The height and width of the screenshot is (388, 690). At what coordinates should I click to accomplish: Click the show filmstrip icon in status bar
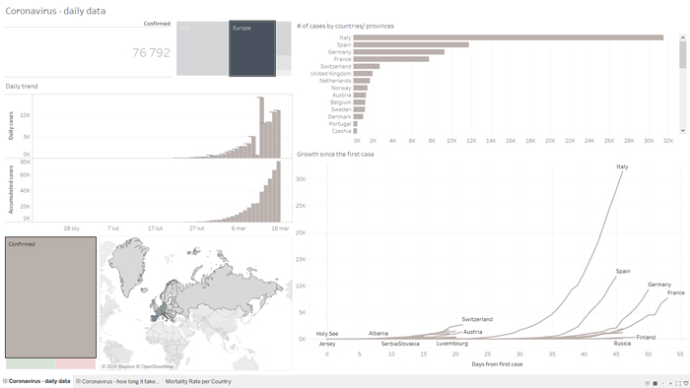648,384
